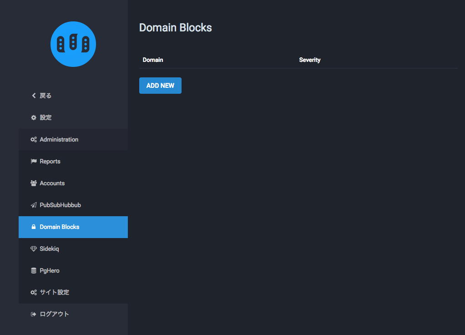Go back via the 戻る link
This screenshot has height=335, width=465.
click(x=73, y=96)
